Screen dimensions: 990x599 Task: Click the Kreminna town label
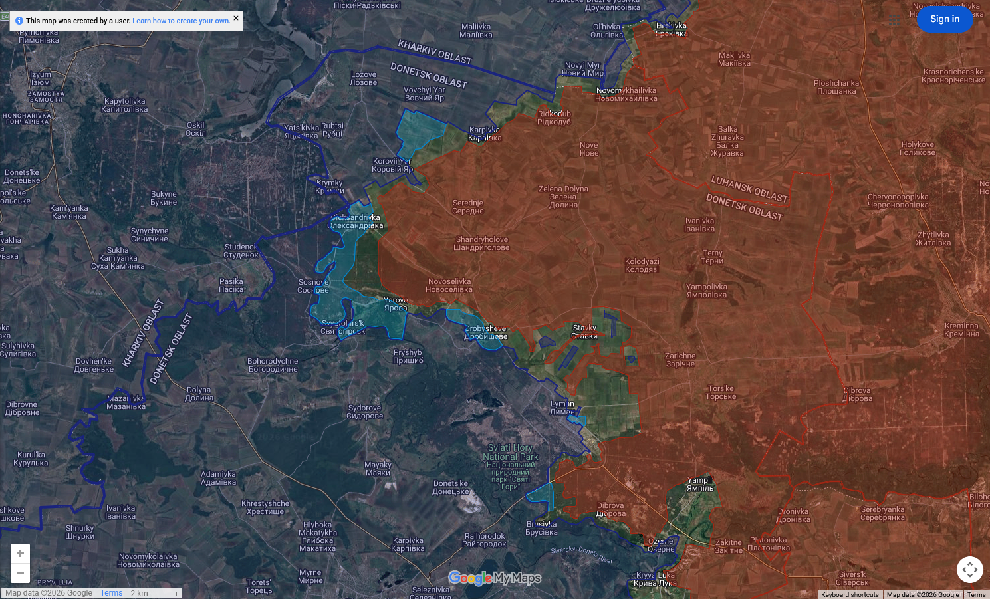point(961,330)
